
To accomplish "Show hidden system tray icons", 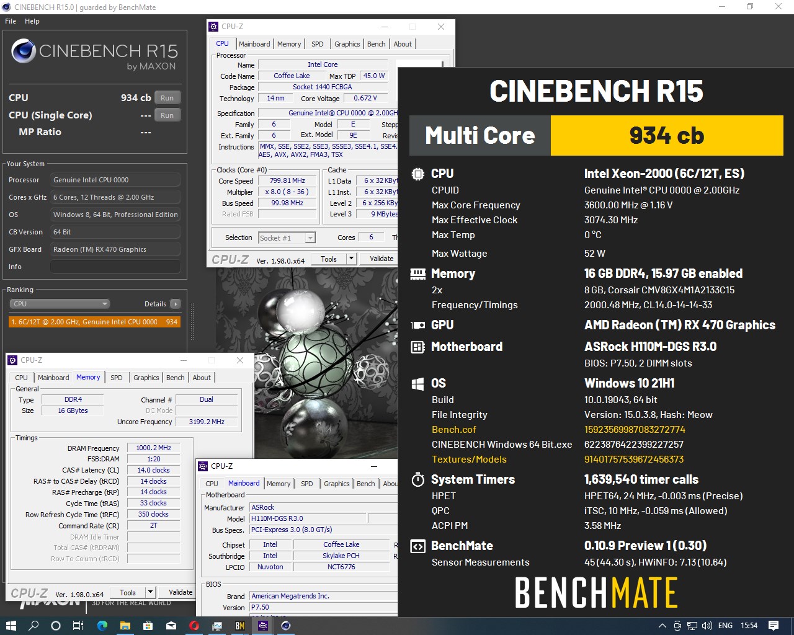I will click(x=662, y=626).
